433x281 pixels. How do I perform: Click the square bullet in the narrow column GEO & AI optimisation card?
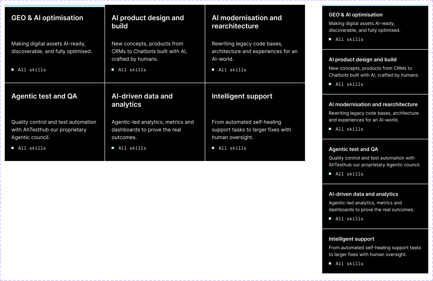(330, 39)
